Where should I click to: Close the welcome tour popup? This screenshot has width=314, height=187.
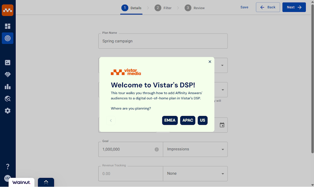point(210,62)
